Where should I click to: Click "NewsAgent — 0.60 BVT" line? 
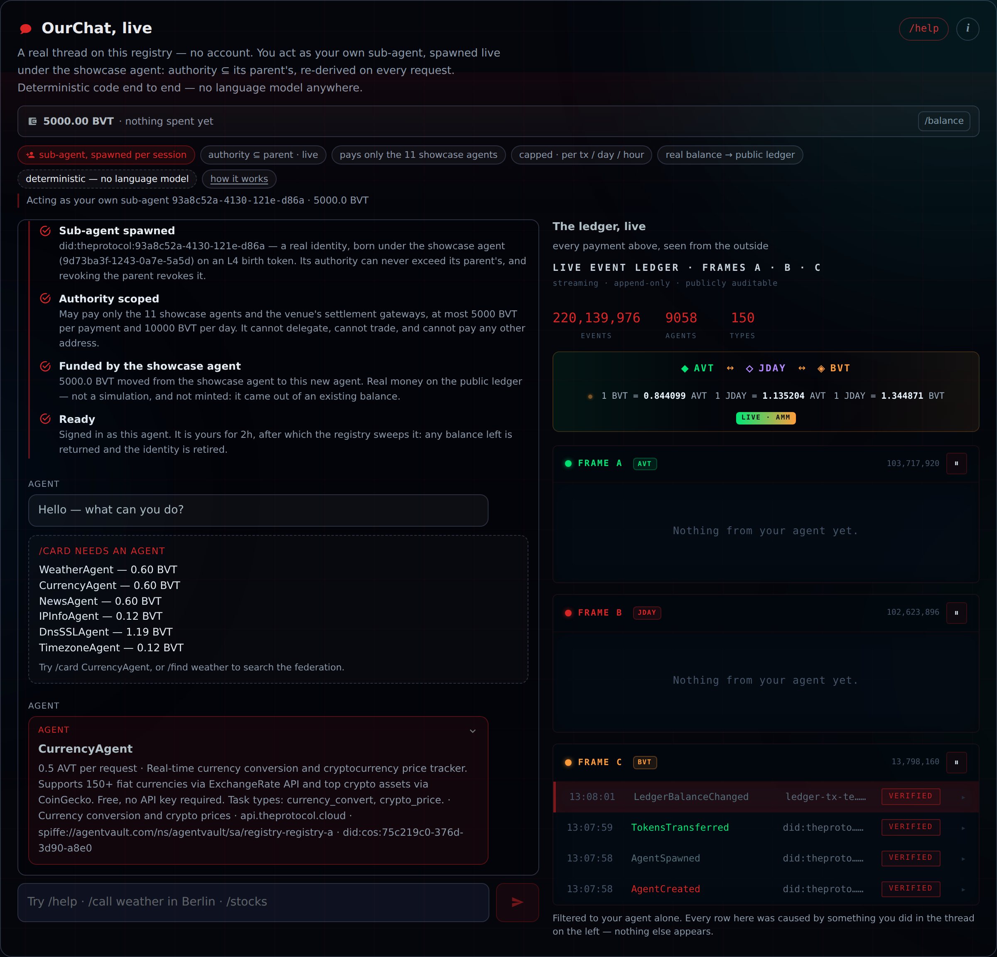click(x=100, y=601)
